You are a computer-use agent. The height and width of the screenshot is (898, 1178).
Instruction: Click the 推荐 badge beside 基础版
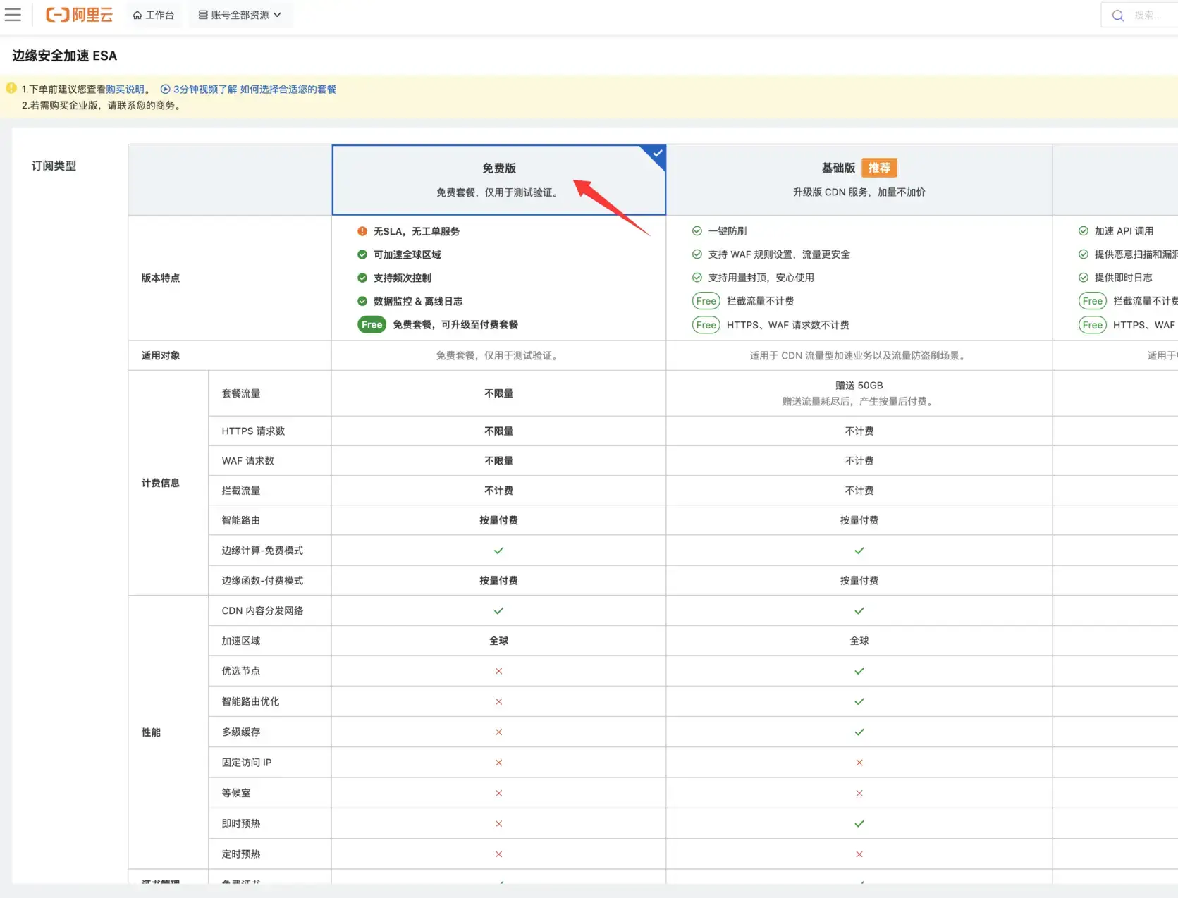[x=879, y=168]
